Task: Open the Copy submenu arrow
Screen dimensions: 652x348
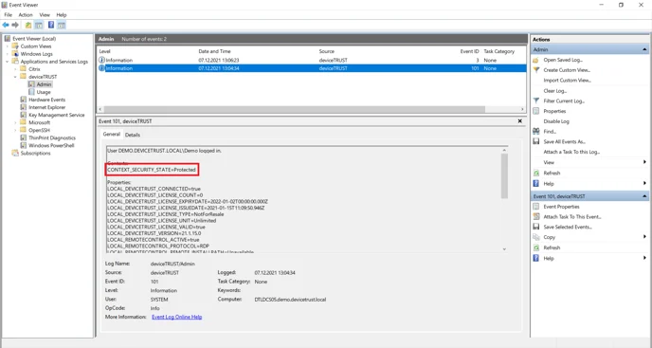Action: (x=644, y=237)
